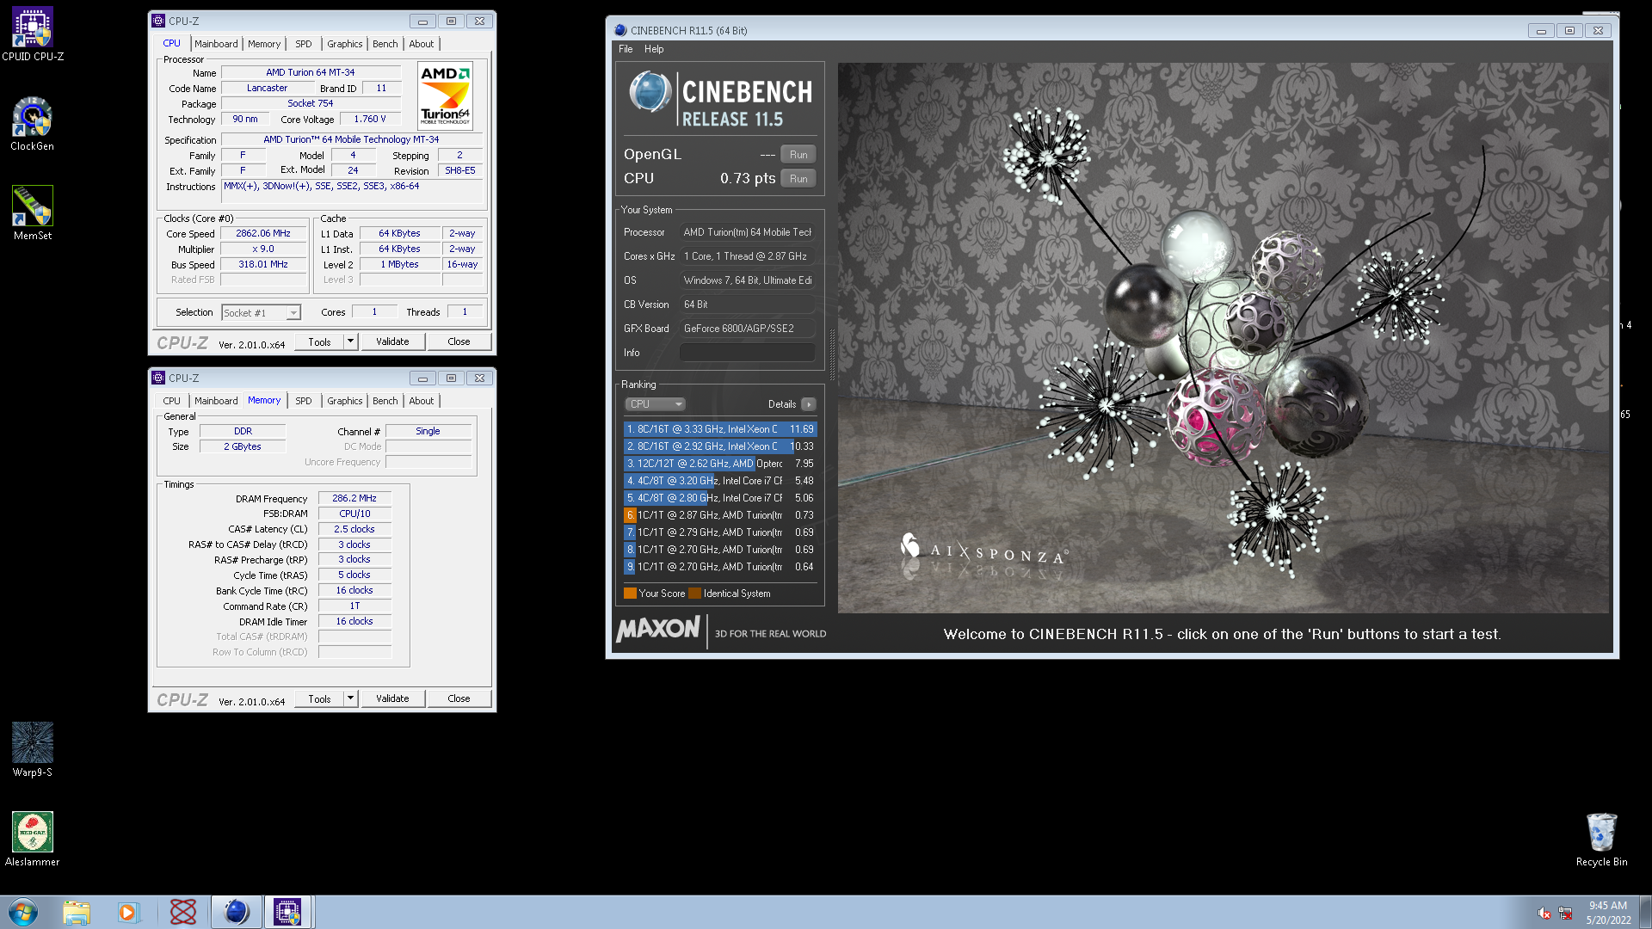The height and width of the screenshot is (929, 1652).
Task: Click the muted volume tray icon
Action: (x=1544, y=914)
